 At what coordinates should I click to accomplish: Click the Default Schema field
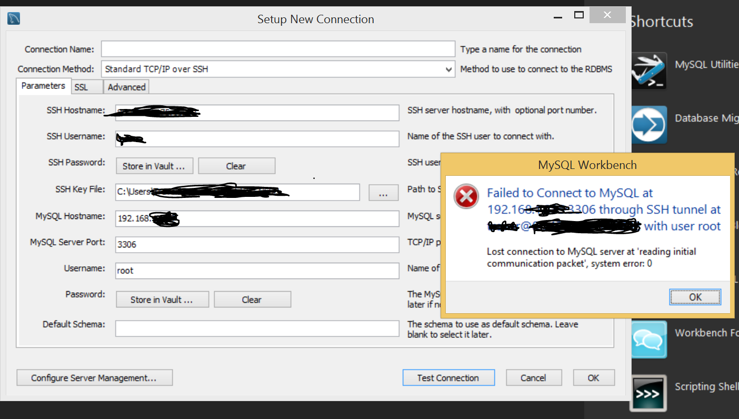tap(257, 328)
